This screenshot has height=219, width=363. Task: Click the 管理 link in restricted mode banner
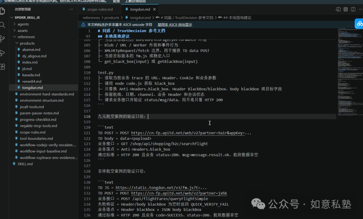click(x=116, y=1)
